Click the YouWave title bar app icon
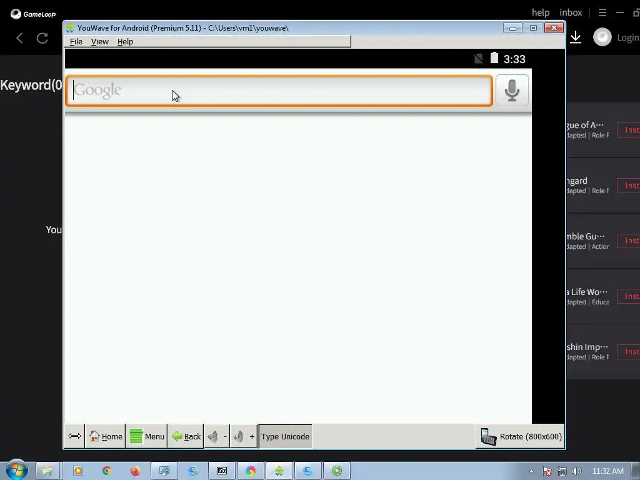This screenshot has width=640, height=480. 70,27
